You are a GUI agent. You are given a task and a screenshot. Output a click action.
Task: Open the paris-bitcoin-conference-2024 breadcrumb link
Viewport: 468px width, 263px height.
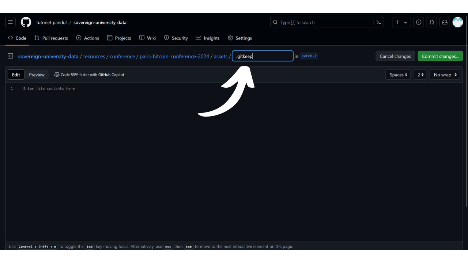174,56
